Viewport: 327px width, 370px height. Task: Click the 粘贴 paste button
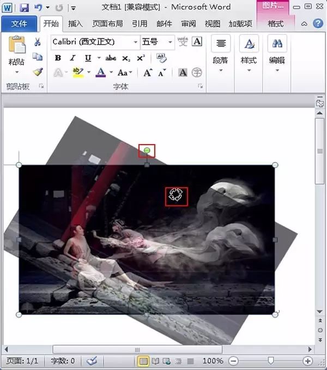(16, 55)
